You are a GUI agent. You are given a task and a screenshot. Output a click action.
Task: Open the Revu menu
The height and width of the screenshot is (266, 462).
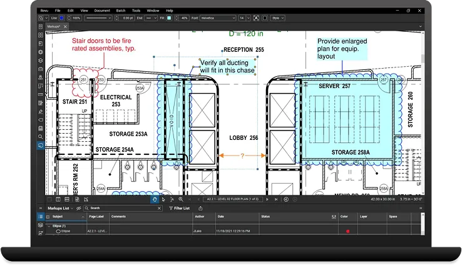pos(44,11)
